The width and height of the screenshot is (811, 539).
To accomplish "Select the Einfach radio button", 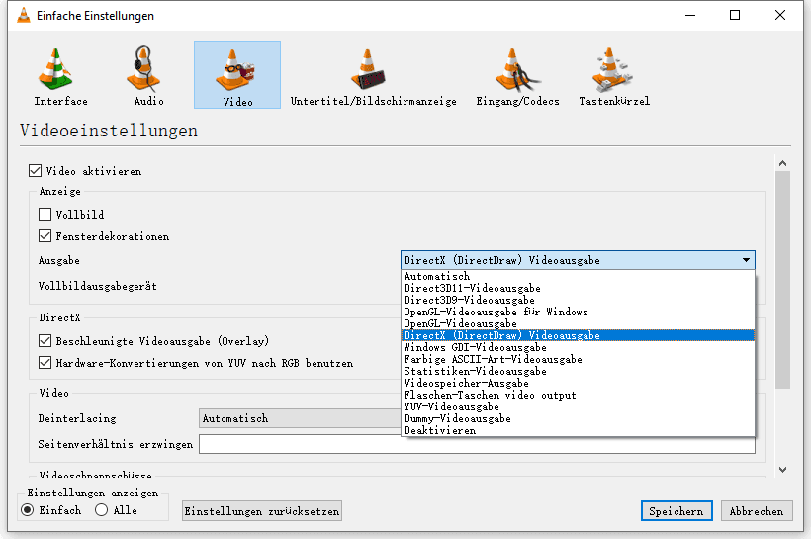I will point(28,510).
